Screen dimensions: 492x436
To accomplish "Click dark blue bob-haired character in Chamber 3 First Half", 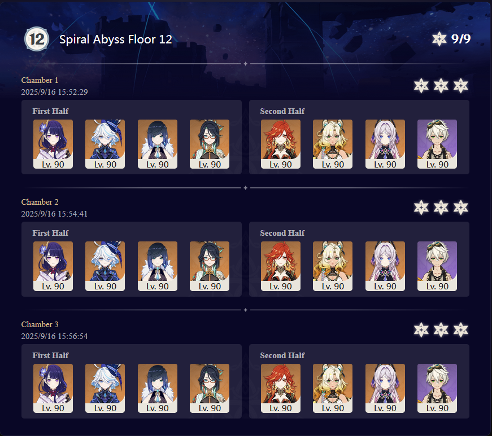I will [x=158, y=389].
